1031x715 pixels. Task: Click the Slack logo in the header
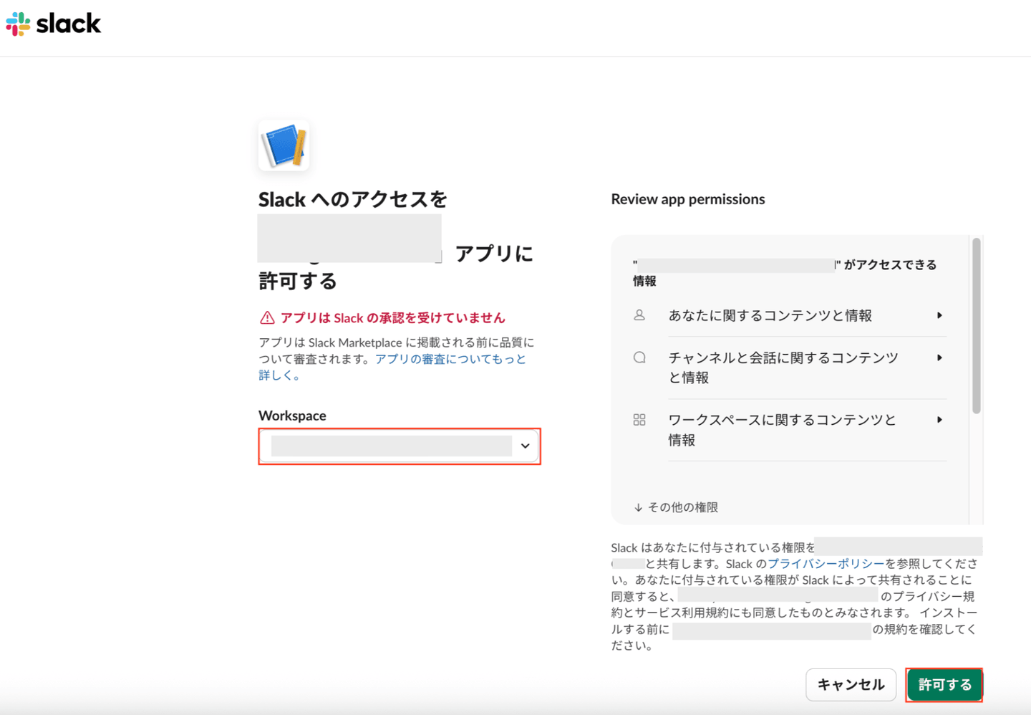click(x=54, y=24)
